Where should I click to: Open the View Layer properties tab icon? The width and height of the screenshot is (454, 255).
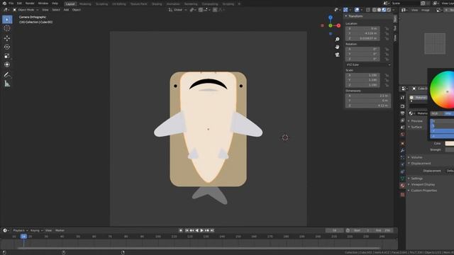(402, 120)
